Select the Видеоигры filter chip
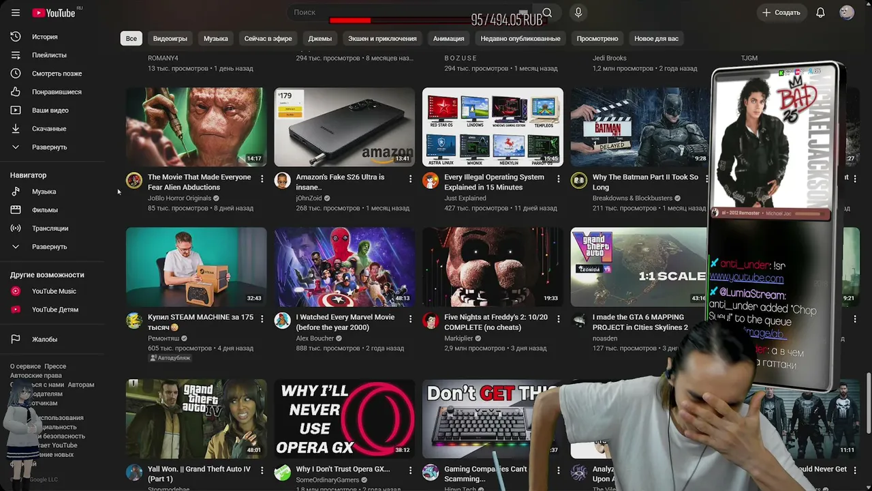 [170, 39]
